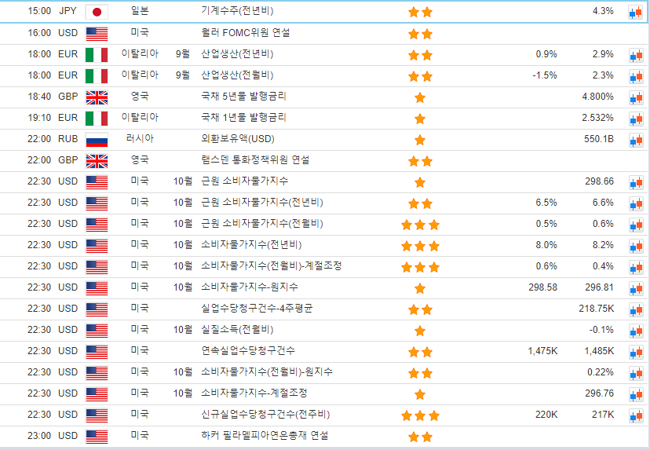Open chart icon for Japan machine orders row

[x=635, y=13]
